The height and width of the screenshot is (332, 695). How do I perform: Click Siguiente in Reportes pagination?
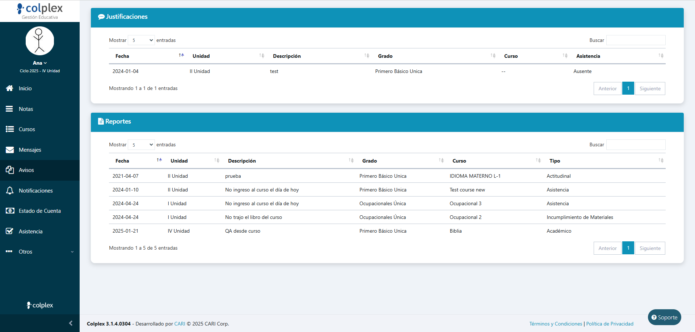650,248
